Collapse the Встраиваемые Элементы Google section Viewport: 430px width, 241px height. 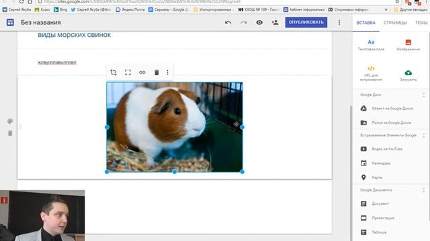click(x=423, y=135)
